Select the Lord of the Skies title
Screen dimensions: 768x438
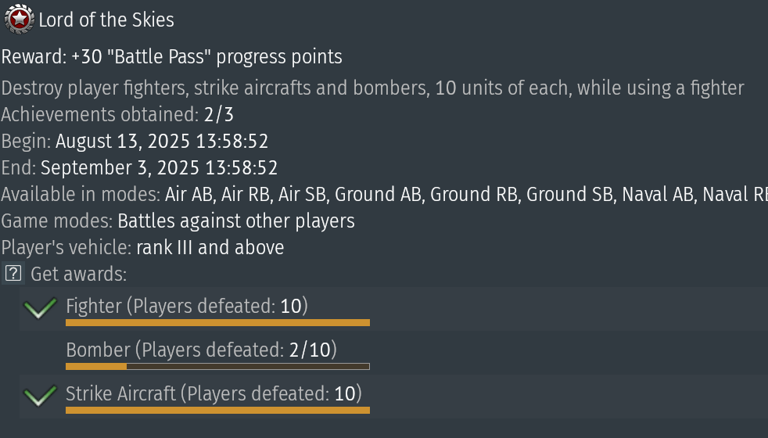[x=106, y=20]
